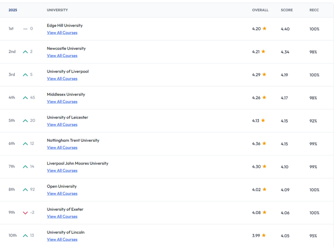The height and width of the screenshot is (247, 334).
Task: Click the up arrow in Open University row
Action: click(25, 190)
